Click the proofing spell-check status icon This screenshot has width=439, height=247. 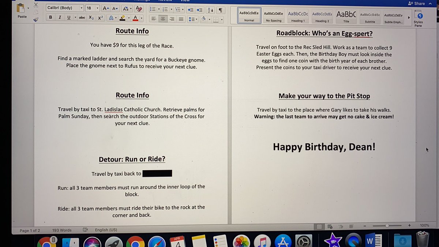(x=85, y=230)
